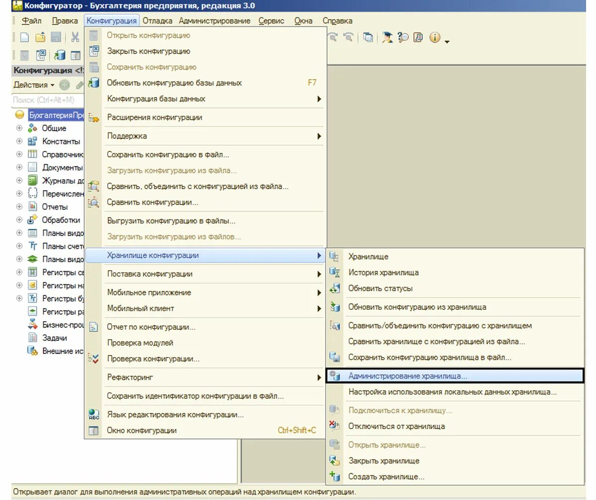Viewport: 596px width, 500px height.
Task: Choose Сравнить конфигурации menu item
Action: [205, 203]
